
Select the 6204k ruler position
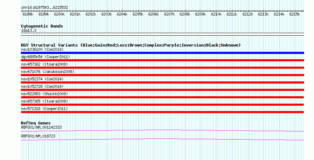click(x=122, y=14)
